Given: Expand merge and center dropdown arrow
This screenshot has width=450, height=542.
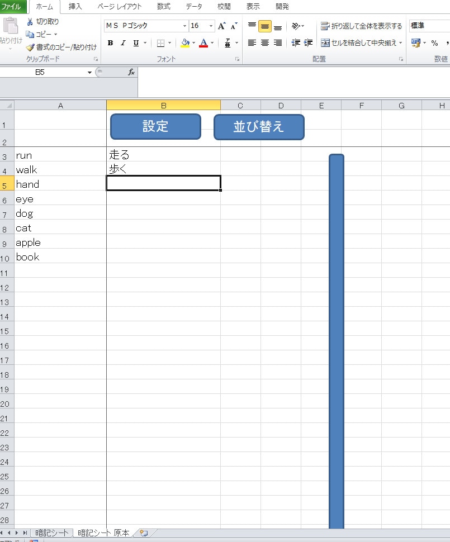Looking at the screenshot, I should click(x=401, y=43).
